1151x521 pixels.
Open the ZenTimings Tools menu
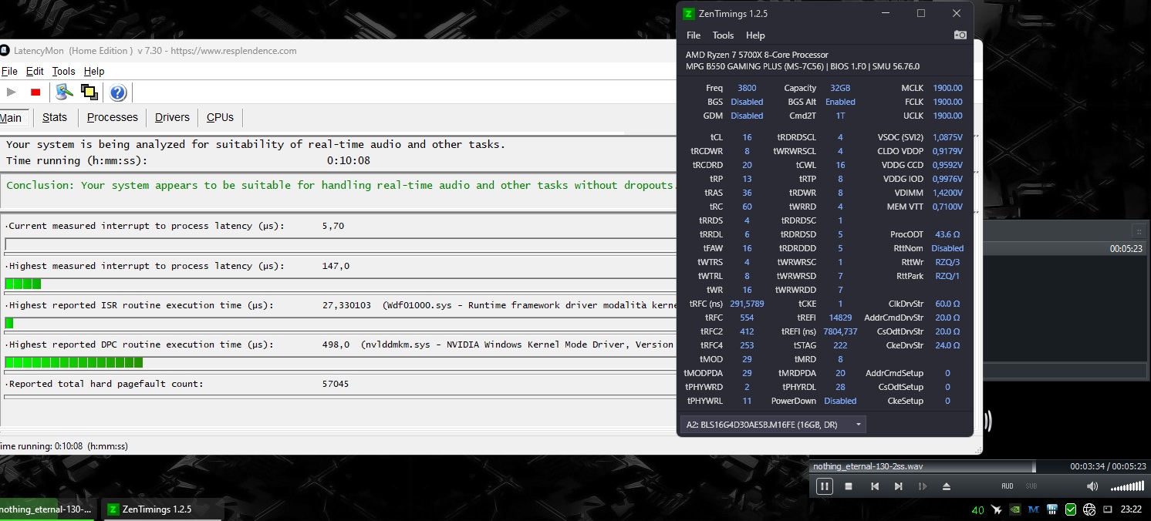coord(723,35)
